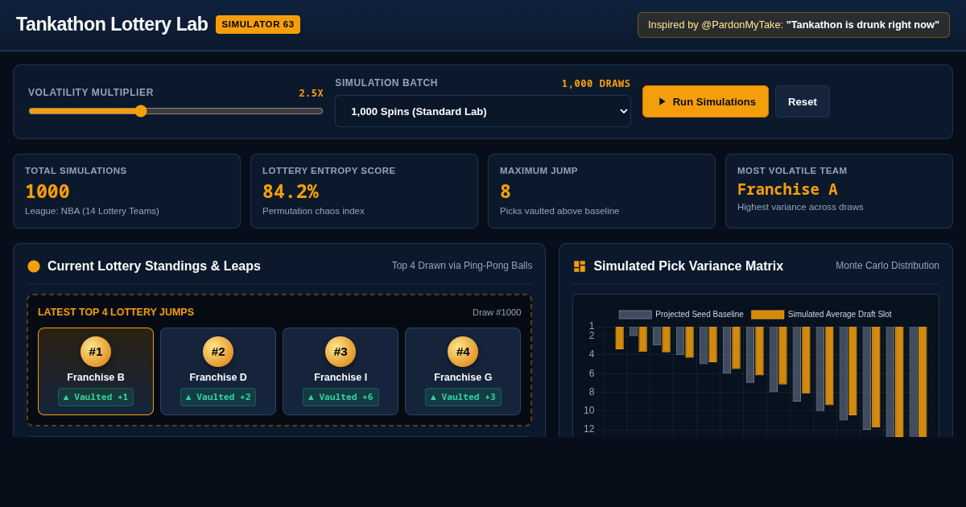This screenshot has height=507, width=966.
Task: Select the #3 ping-pong ball icon
Action: coord(341,352)
